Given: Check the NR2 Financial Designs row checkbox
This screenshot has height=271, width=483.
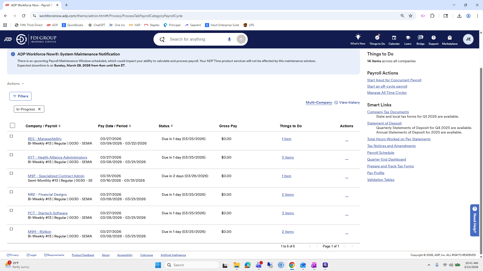Looking at the screenshot, I should (11, 192).
